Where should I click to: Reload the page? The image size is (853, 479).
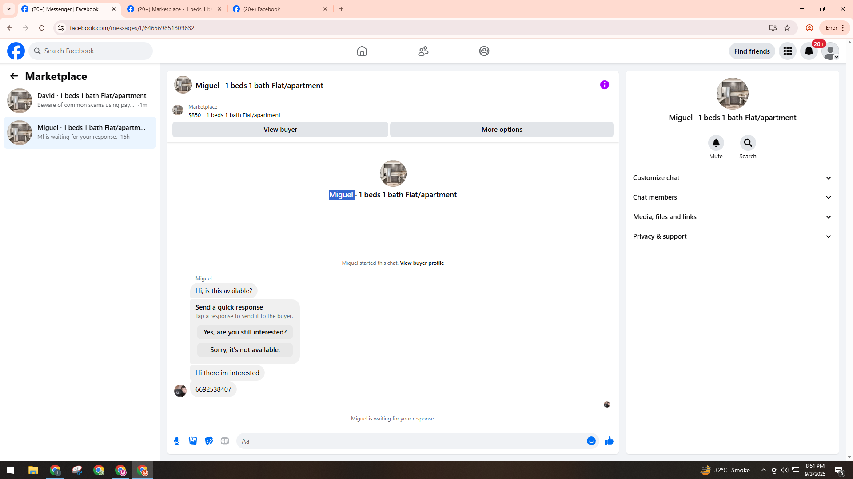click(x=42, y=28)
